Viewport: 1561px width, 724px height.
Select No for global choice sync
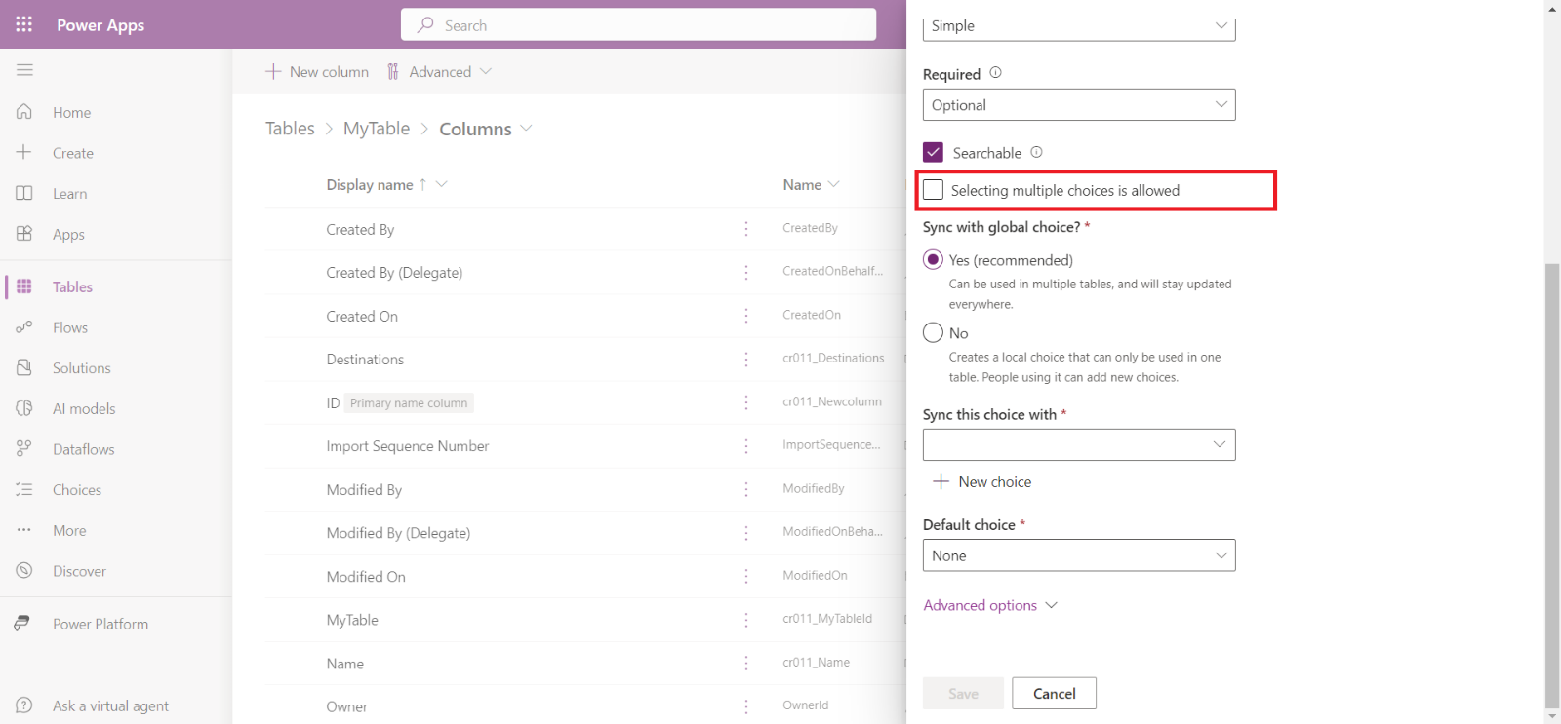(x=933, y=332)
